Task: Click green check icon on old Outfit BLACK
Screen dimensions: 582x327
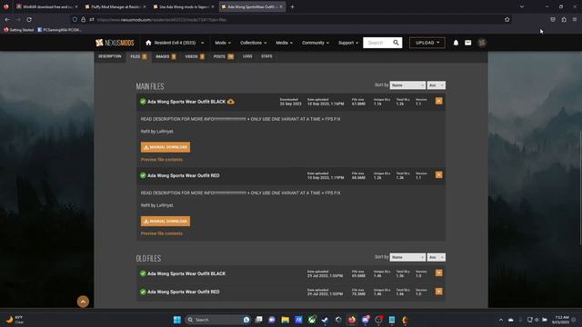Action: point(143,273)
